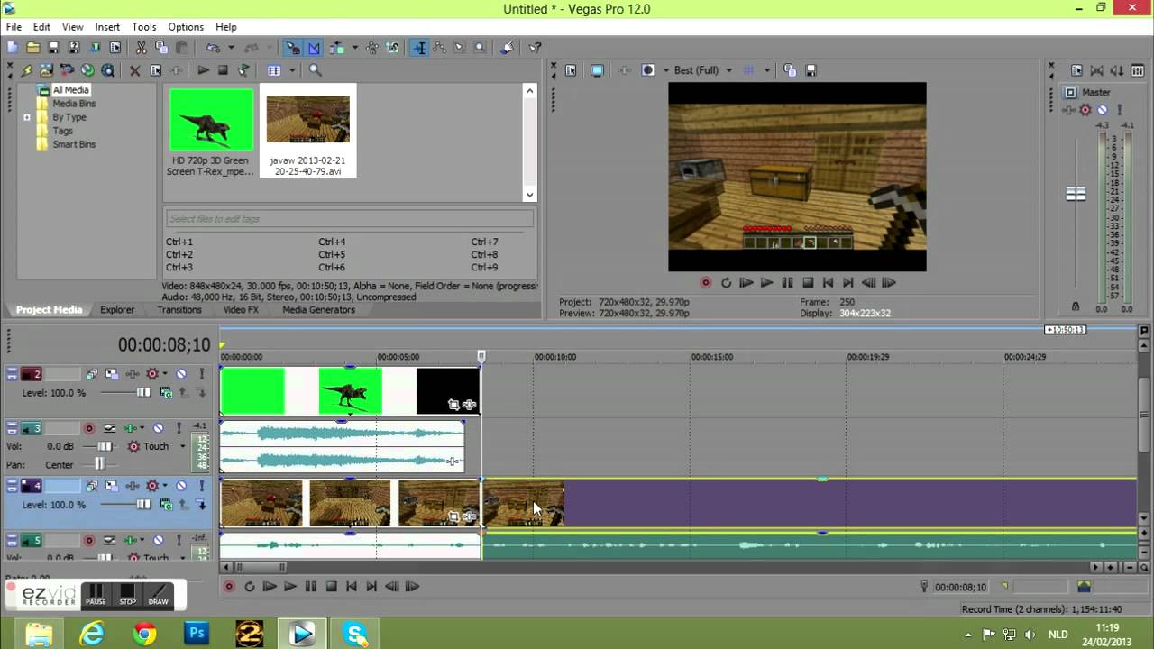This screenshot has width=1154, height=649.
Task: Click the Dim Output icon in mixer
Action: point(1118,70)
